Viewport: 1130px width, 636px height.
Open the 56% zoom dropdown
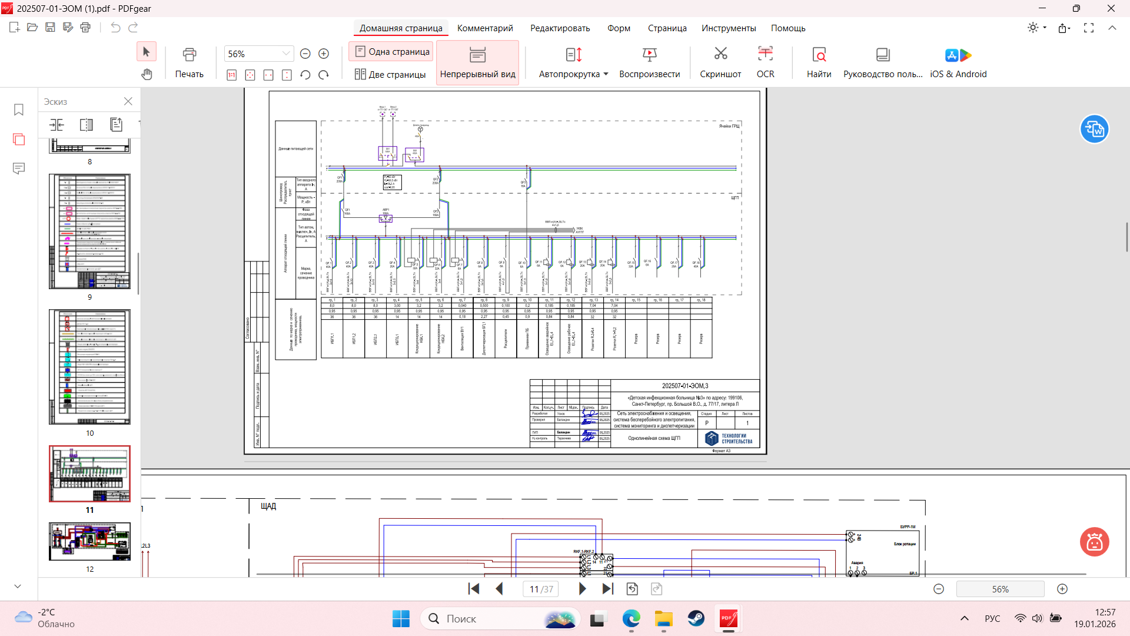point(286,54)
